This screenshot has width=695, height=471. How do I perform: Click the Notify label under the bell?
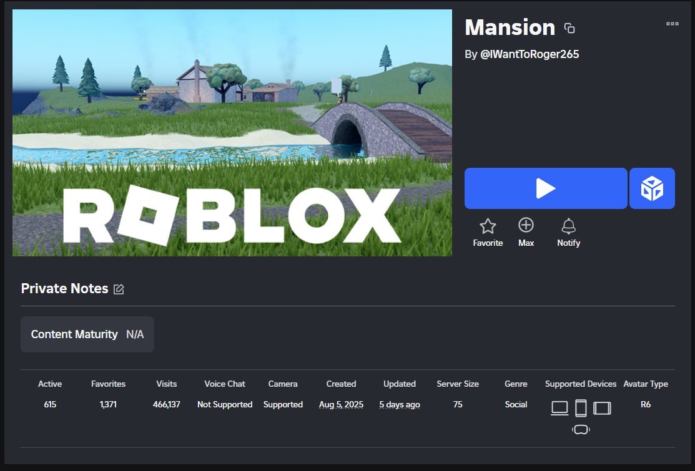[569, 243]
